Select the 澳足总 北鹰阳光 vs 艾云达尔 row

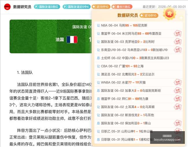click(139, 74)
